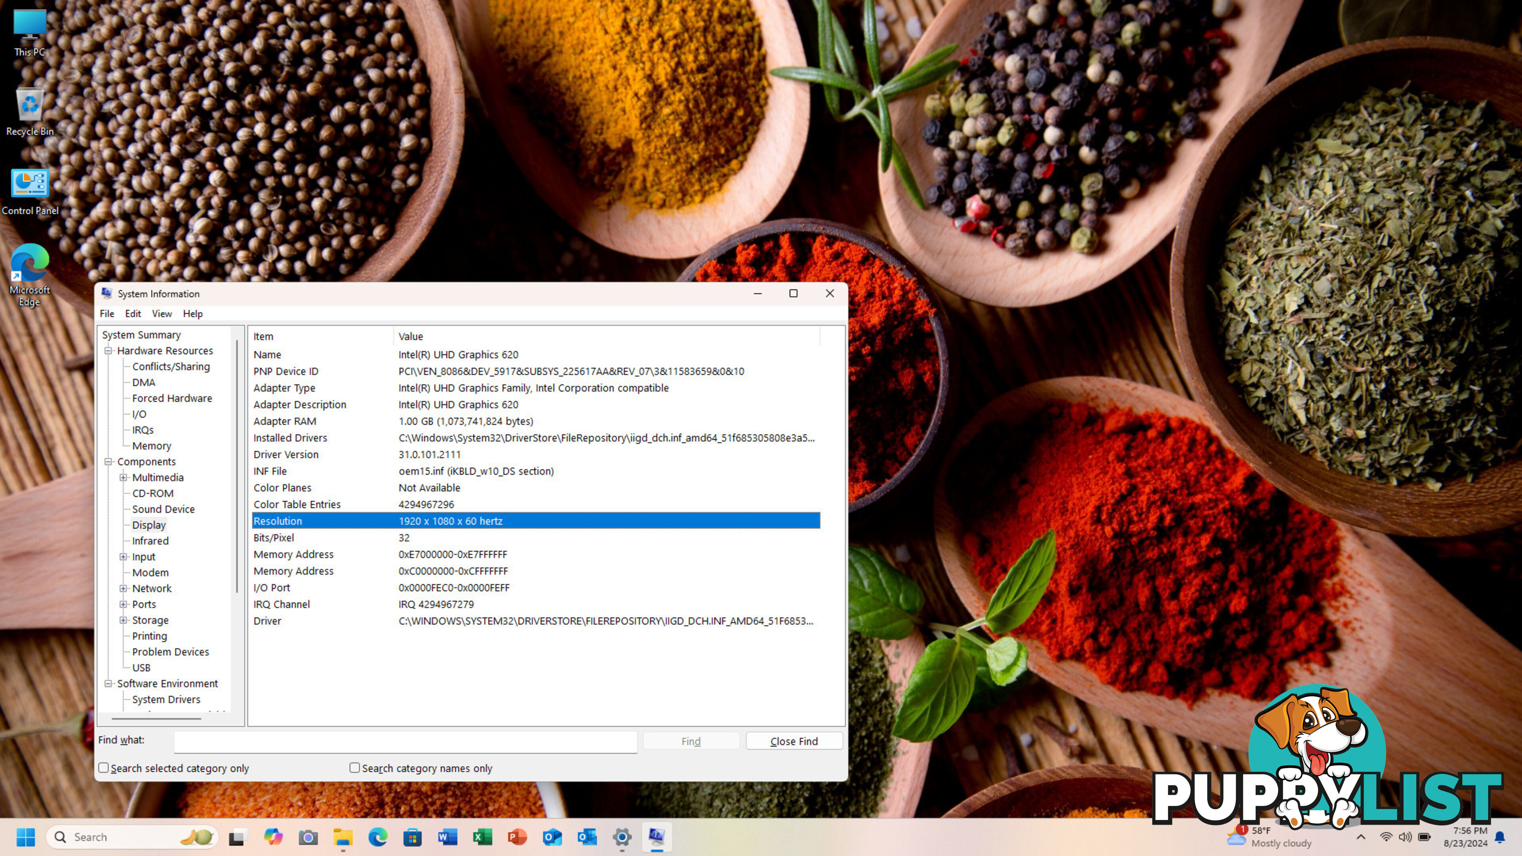Expand Network tree node
Screen dimensions: 1522x856
123,588
